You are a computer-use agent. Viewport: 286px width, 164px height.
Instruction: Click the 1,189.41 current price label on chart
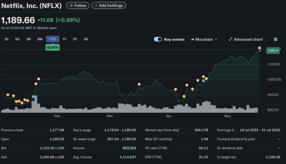[x=273, y=51]
